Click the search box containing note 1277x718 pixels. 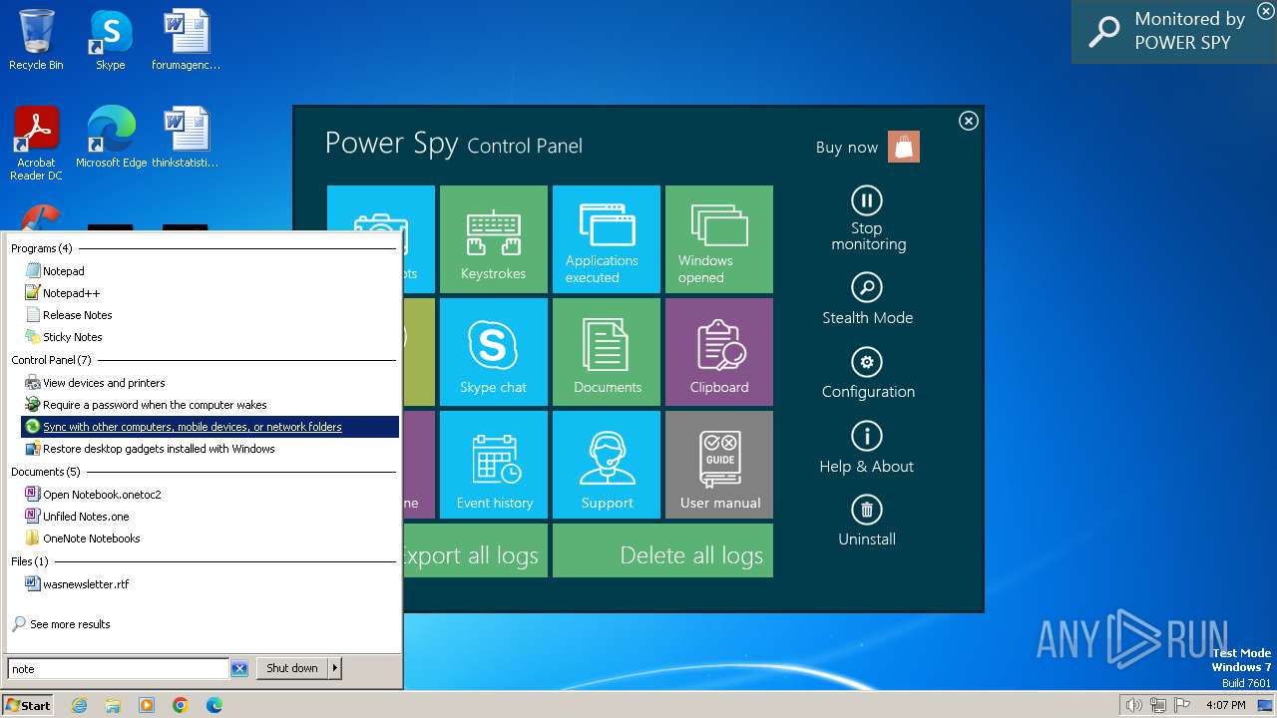[x=118, y=669]
